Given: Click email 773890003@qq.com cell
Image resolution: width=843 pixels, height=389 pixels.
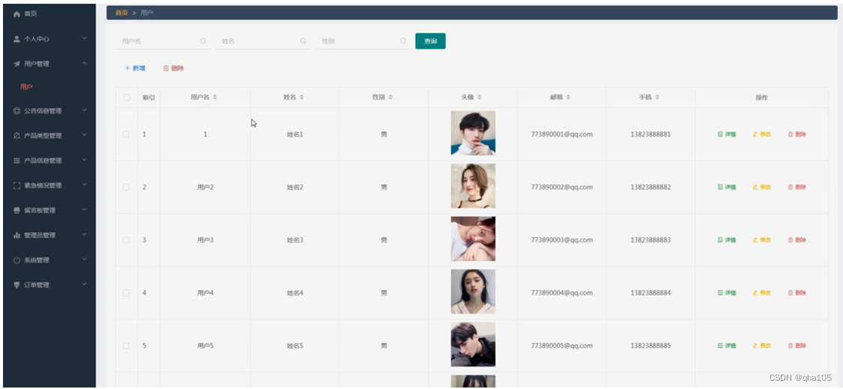Looking at the screenshot, I should (561, 240).
